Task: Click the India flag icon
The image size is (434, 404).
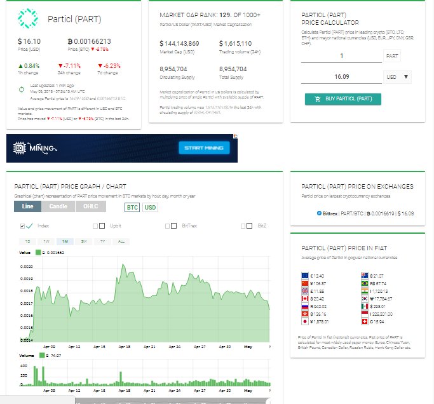Action: [365, 291]
